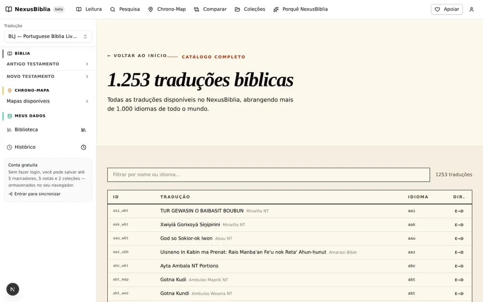Click the clock icon right of Histórico
483x302 pixels.
pyautogui.click(x=84, y=147)
